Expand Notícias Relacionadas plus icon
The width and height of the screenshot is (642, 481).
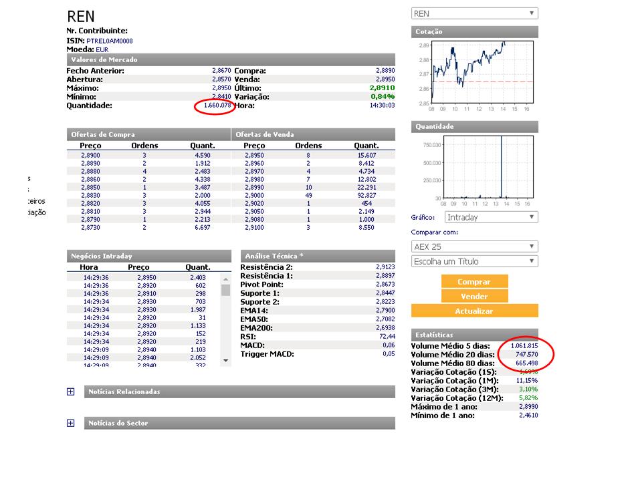pyautogui.click(x=70, y=392)
